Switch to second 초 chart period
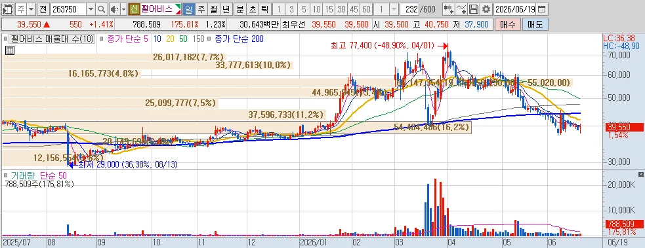 pos(252,9)
